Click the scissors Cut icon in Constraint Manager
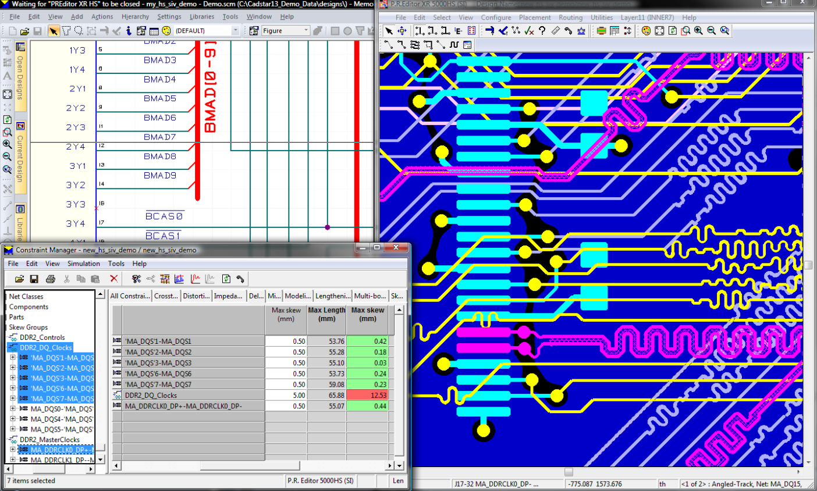Viewport: 817px width, 491px height. (67, 279)
